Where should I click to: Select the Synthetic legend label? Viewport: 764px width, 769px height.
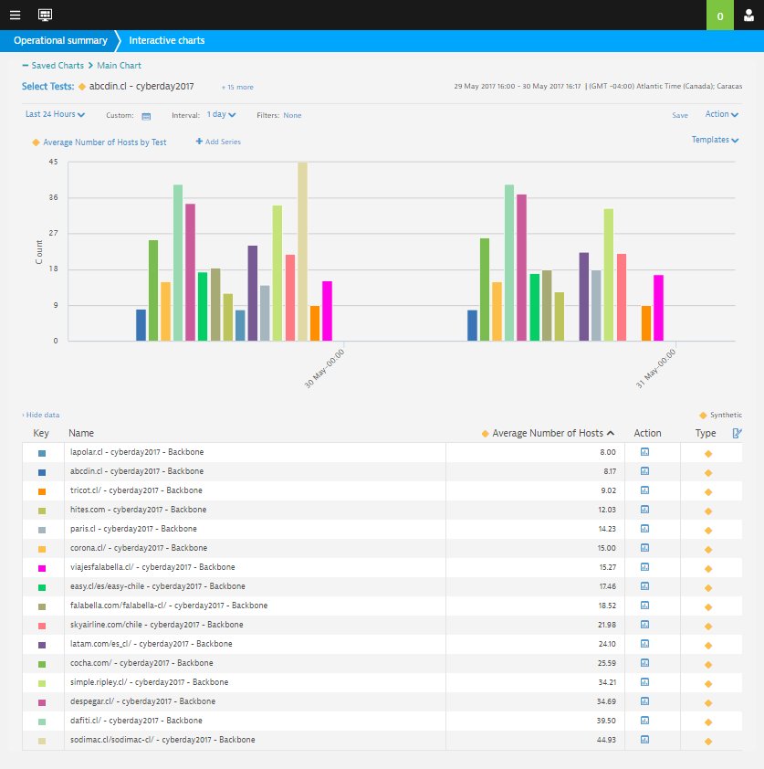(x=726, y=415)
